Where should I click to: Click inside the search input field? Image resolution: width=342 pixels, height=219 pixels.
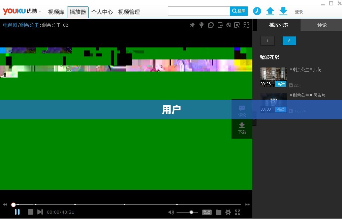tap(199, 11)
